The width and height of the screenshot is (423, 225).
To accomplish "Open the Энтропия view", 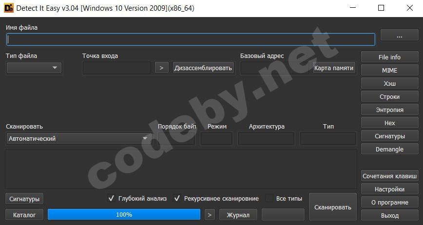I will point(389,110).
